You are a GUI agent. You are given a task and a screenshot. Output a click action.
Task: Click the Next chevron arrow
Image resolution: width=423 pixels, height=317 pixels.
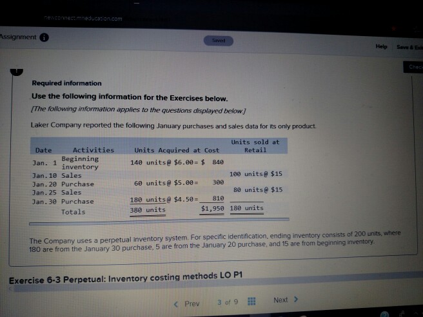pos(296,300)
